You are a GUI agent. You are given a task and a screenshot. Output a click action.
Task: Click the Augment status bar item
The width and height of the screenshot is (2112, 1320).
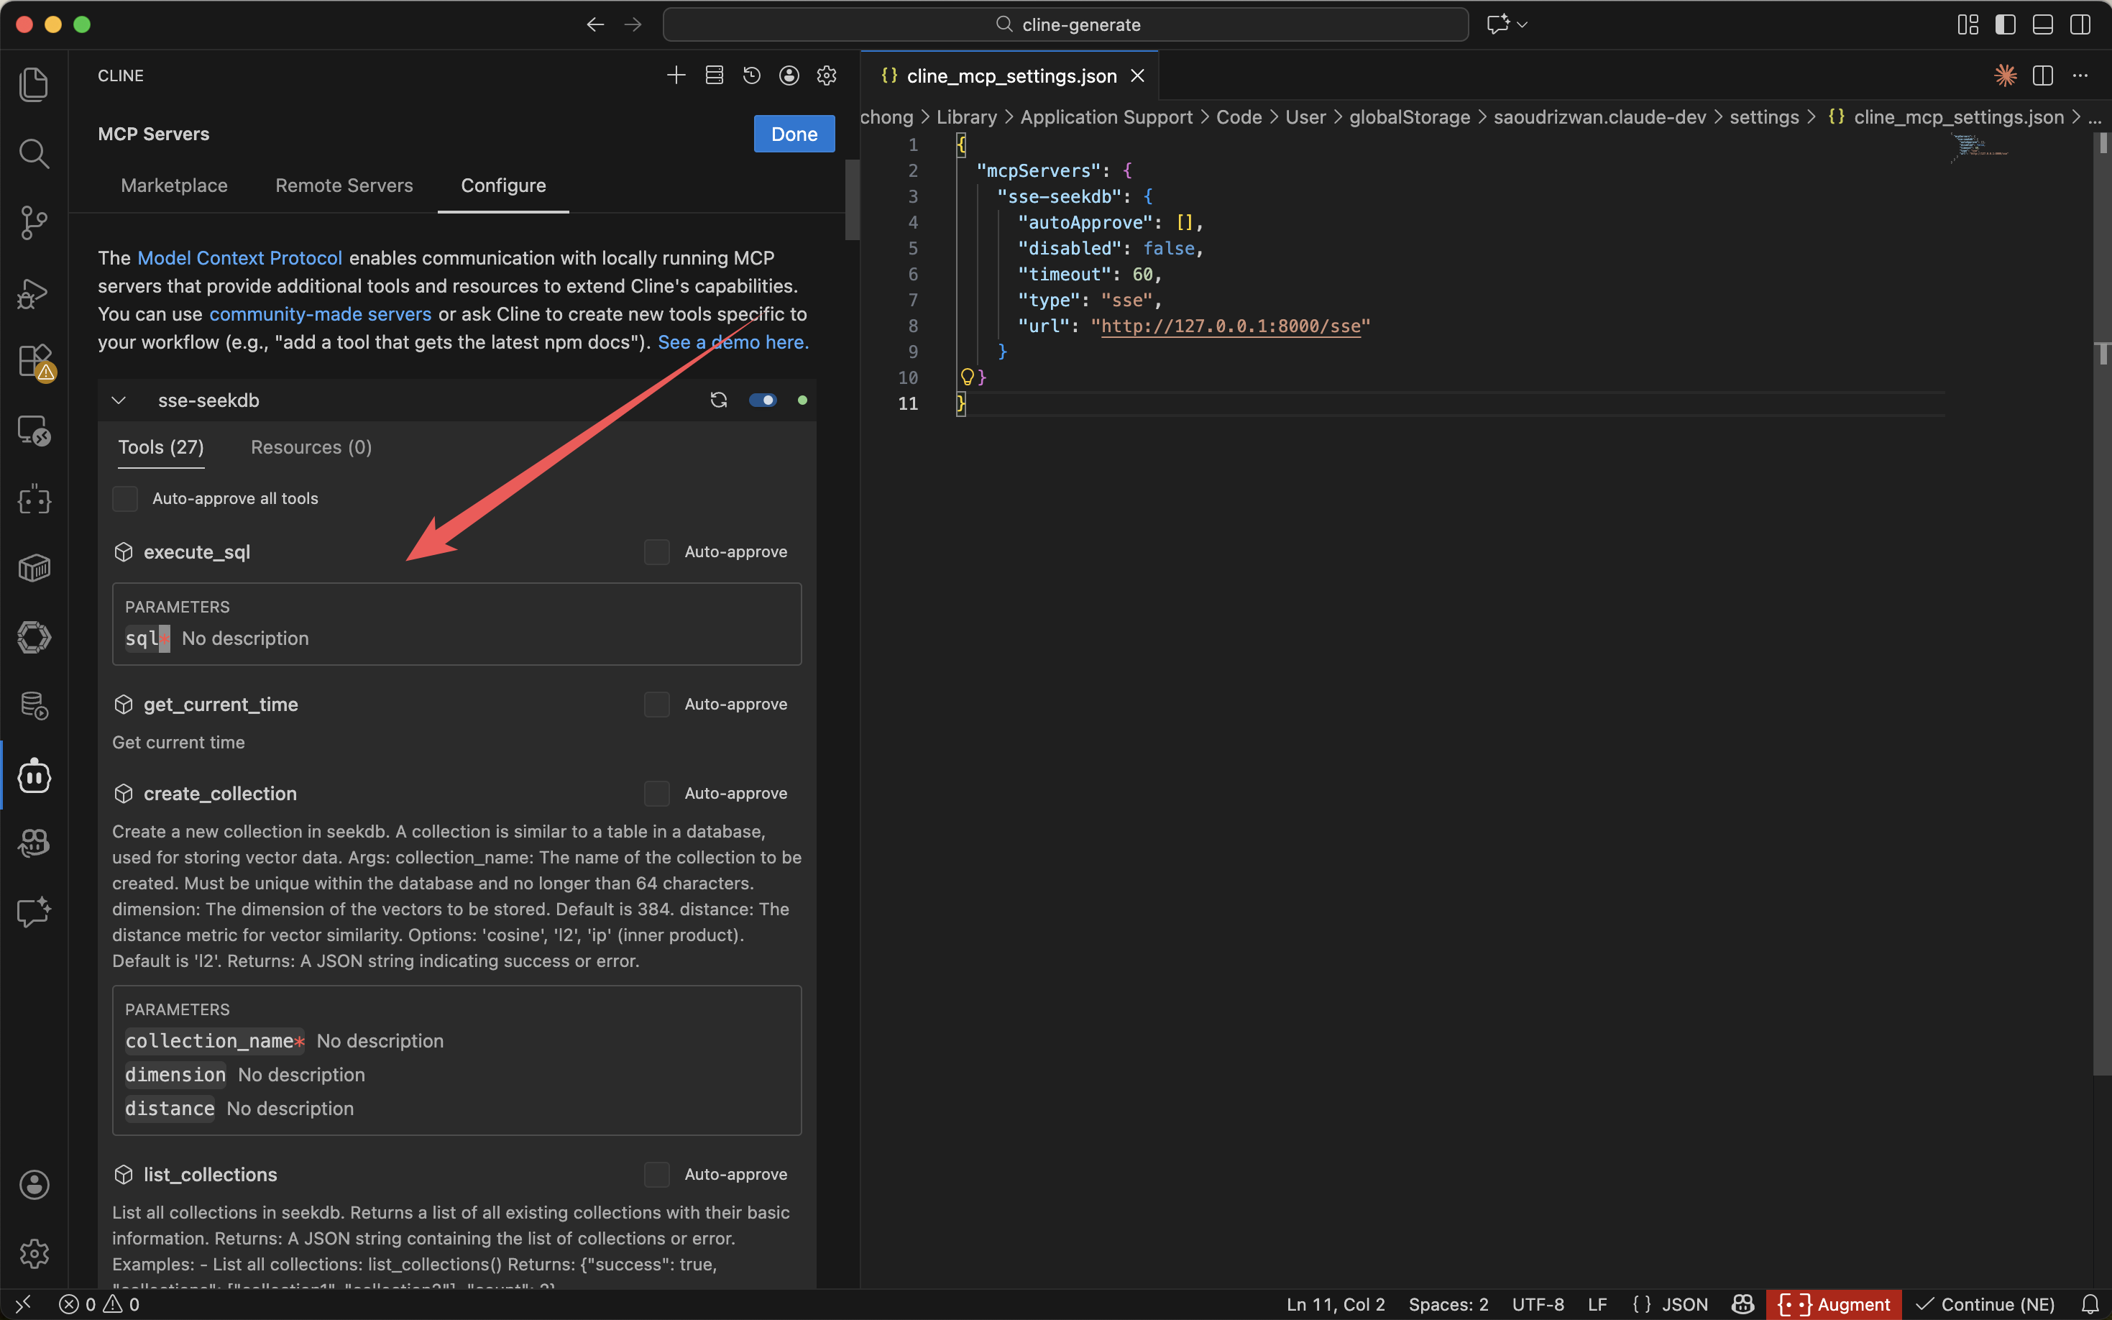pyautogui.click(x=1834, y=1304)
